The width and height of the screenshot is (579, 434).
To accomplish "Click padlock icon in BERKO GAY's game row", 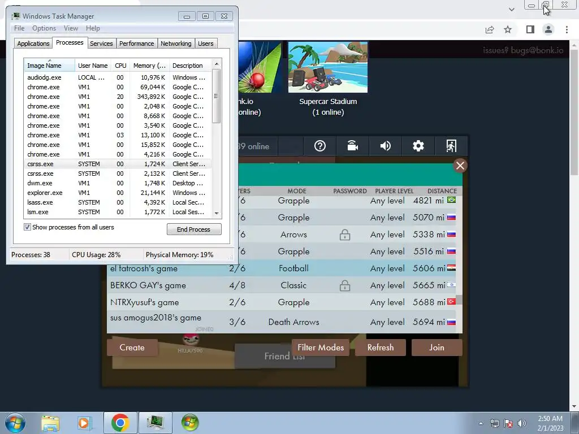I will [345, 285].
